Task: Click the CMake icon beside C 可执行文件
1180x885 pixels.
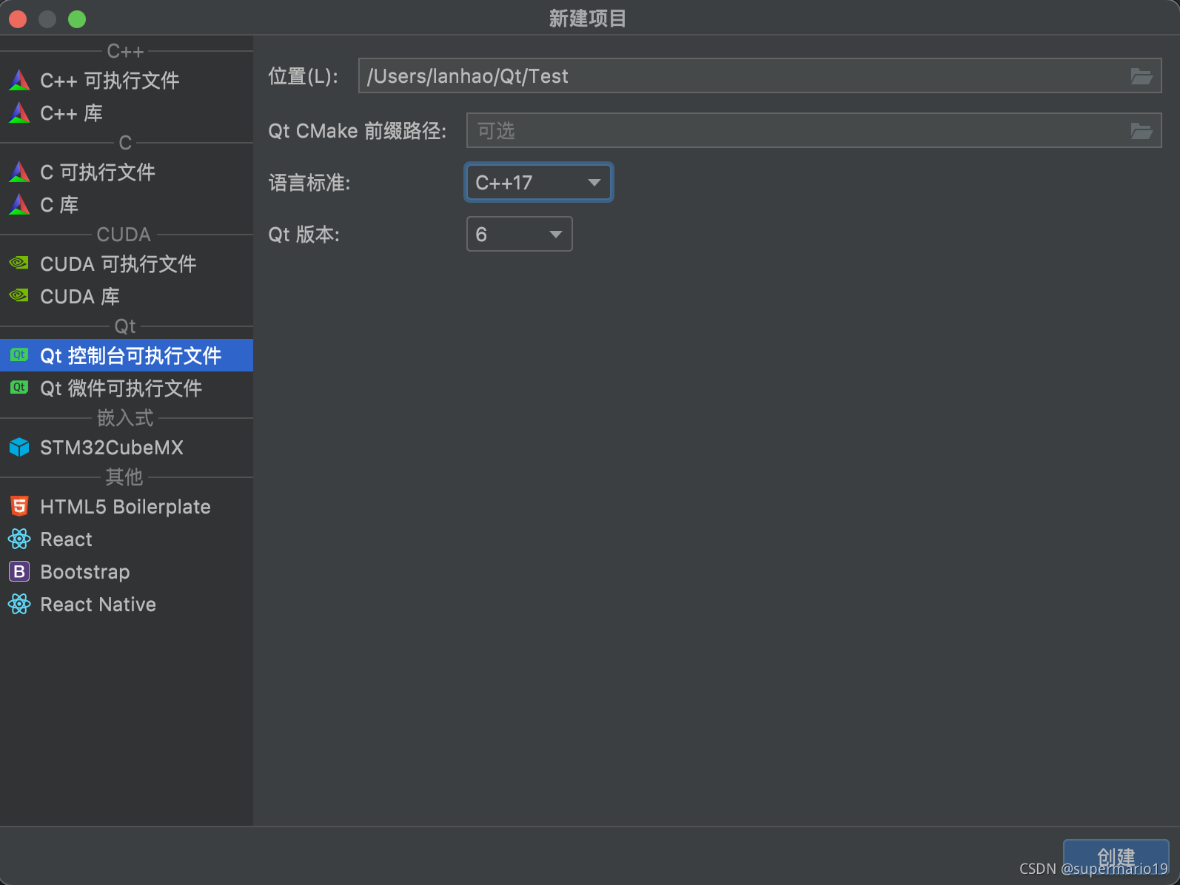Action: [x=19, y=172]
